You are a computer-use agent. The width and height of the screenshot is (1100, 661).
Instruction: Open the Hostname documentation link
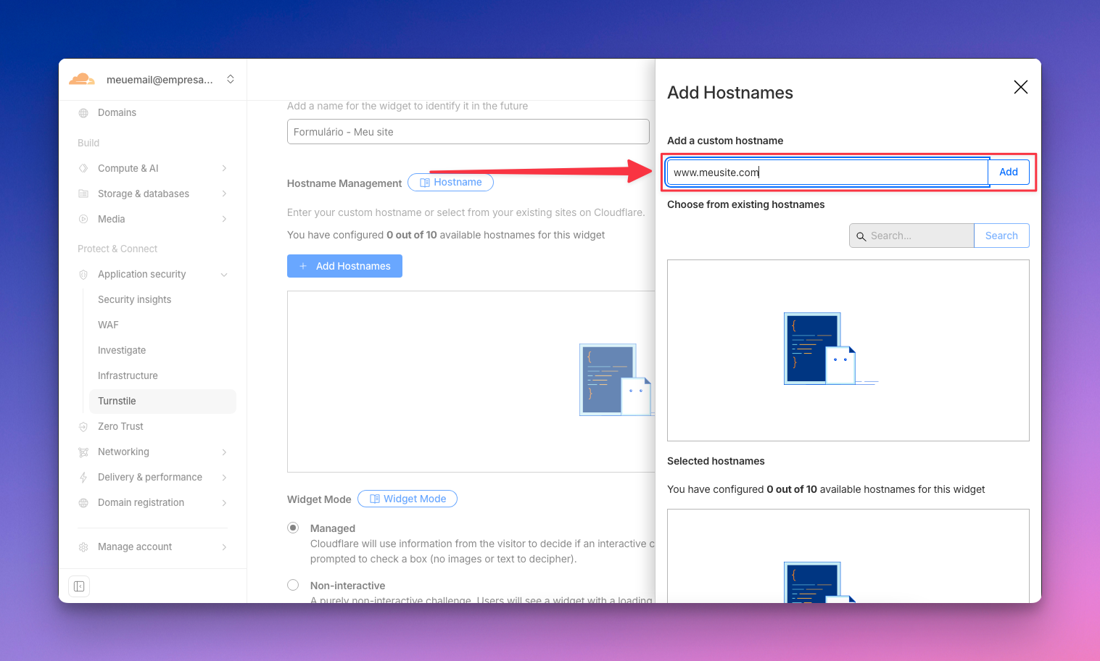pos(450,183)
